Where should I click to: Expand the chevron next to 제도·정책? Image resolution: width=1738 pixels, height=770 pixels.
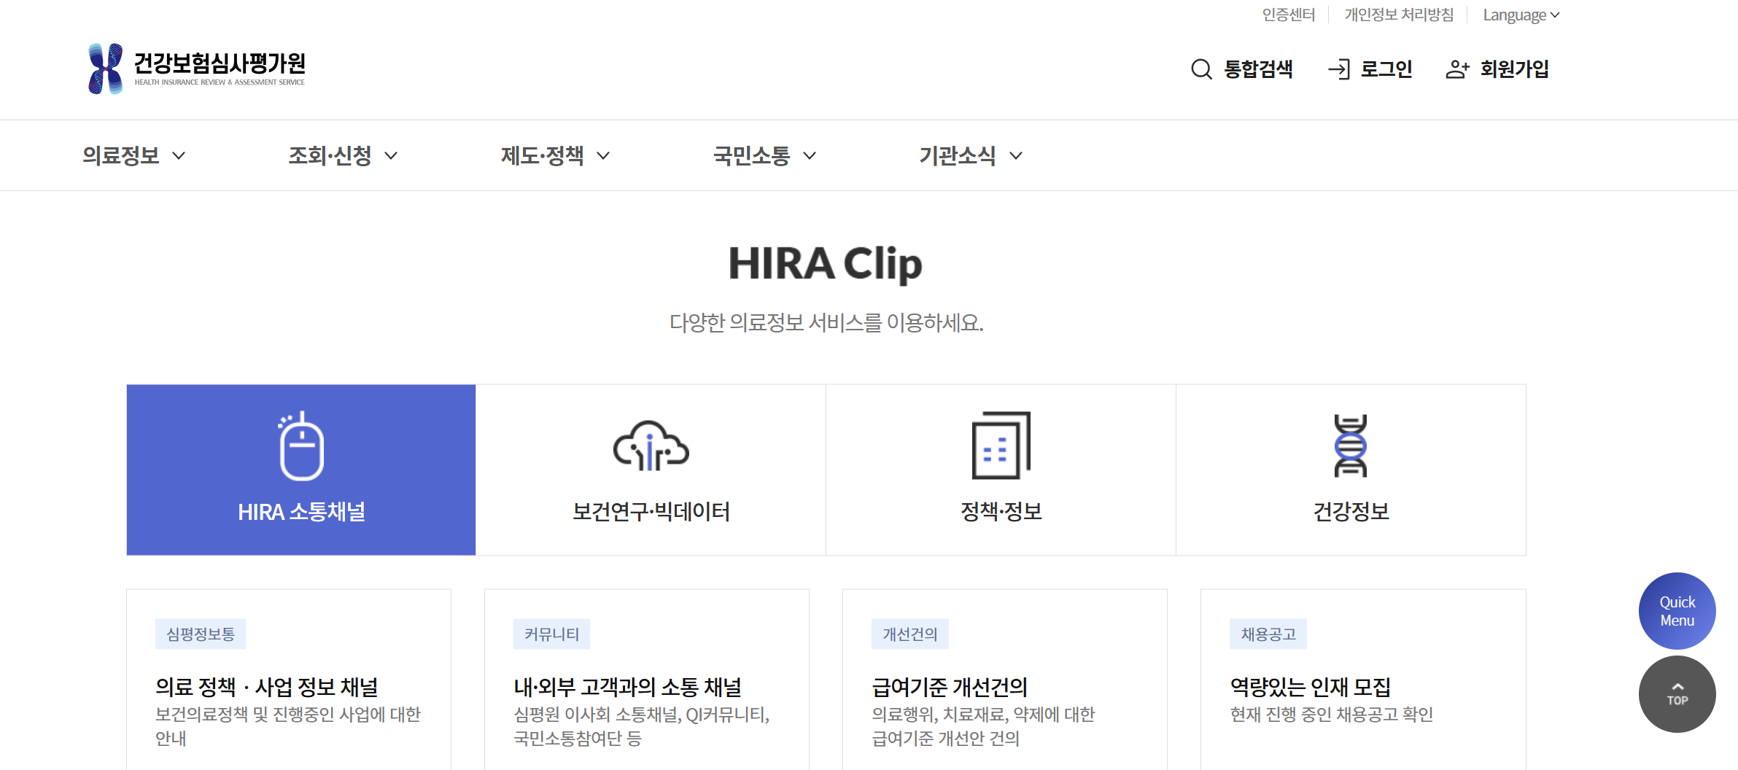(x=603, y=155)
